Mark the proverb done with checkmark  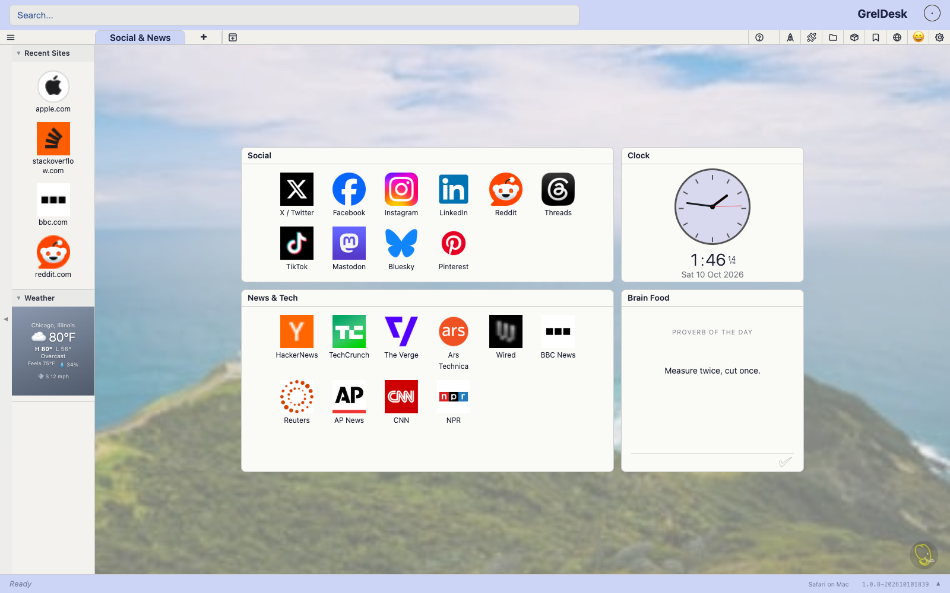point(785,462)
